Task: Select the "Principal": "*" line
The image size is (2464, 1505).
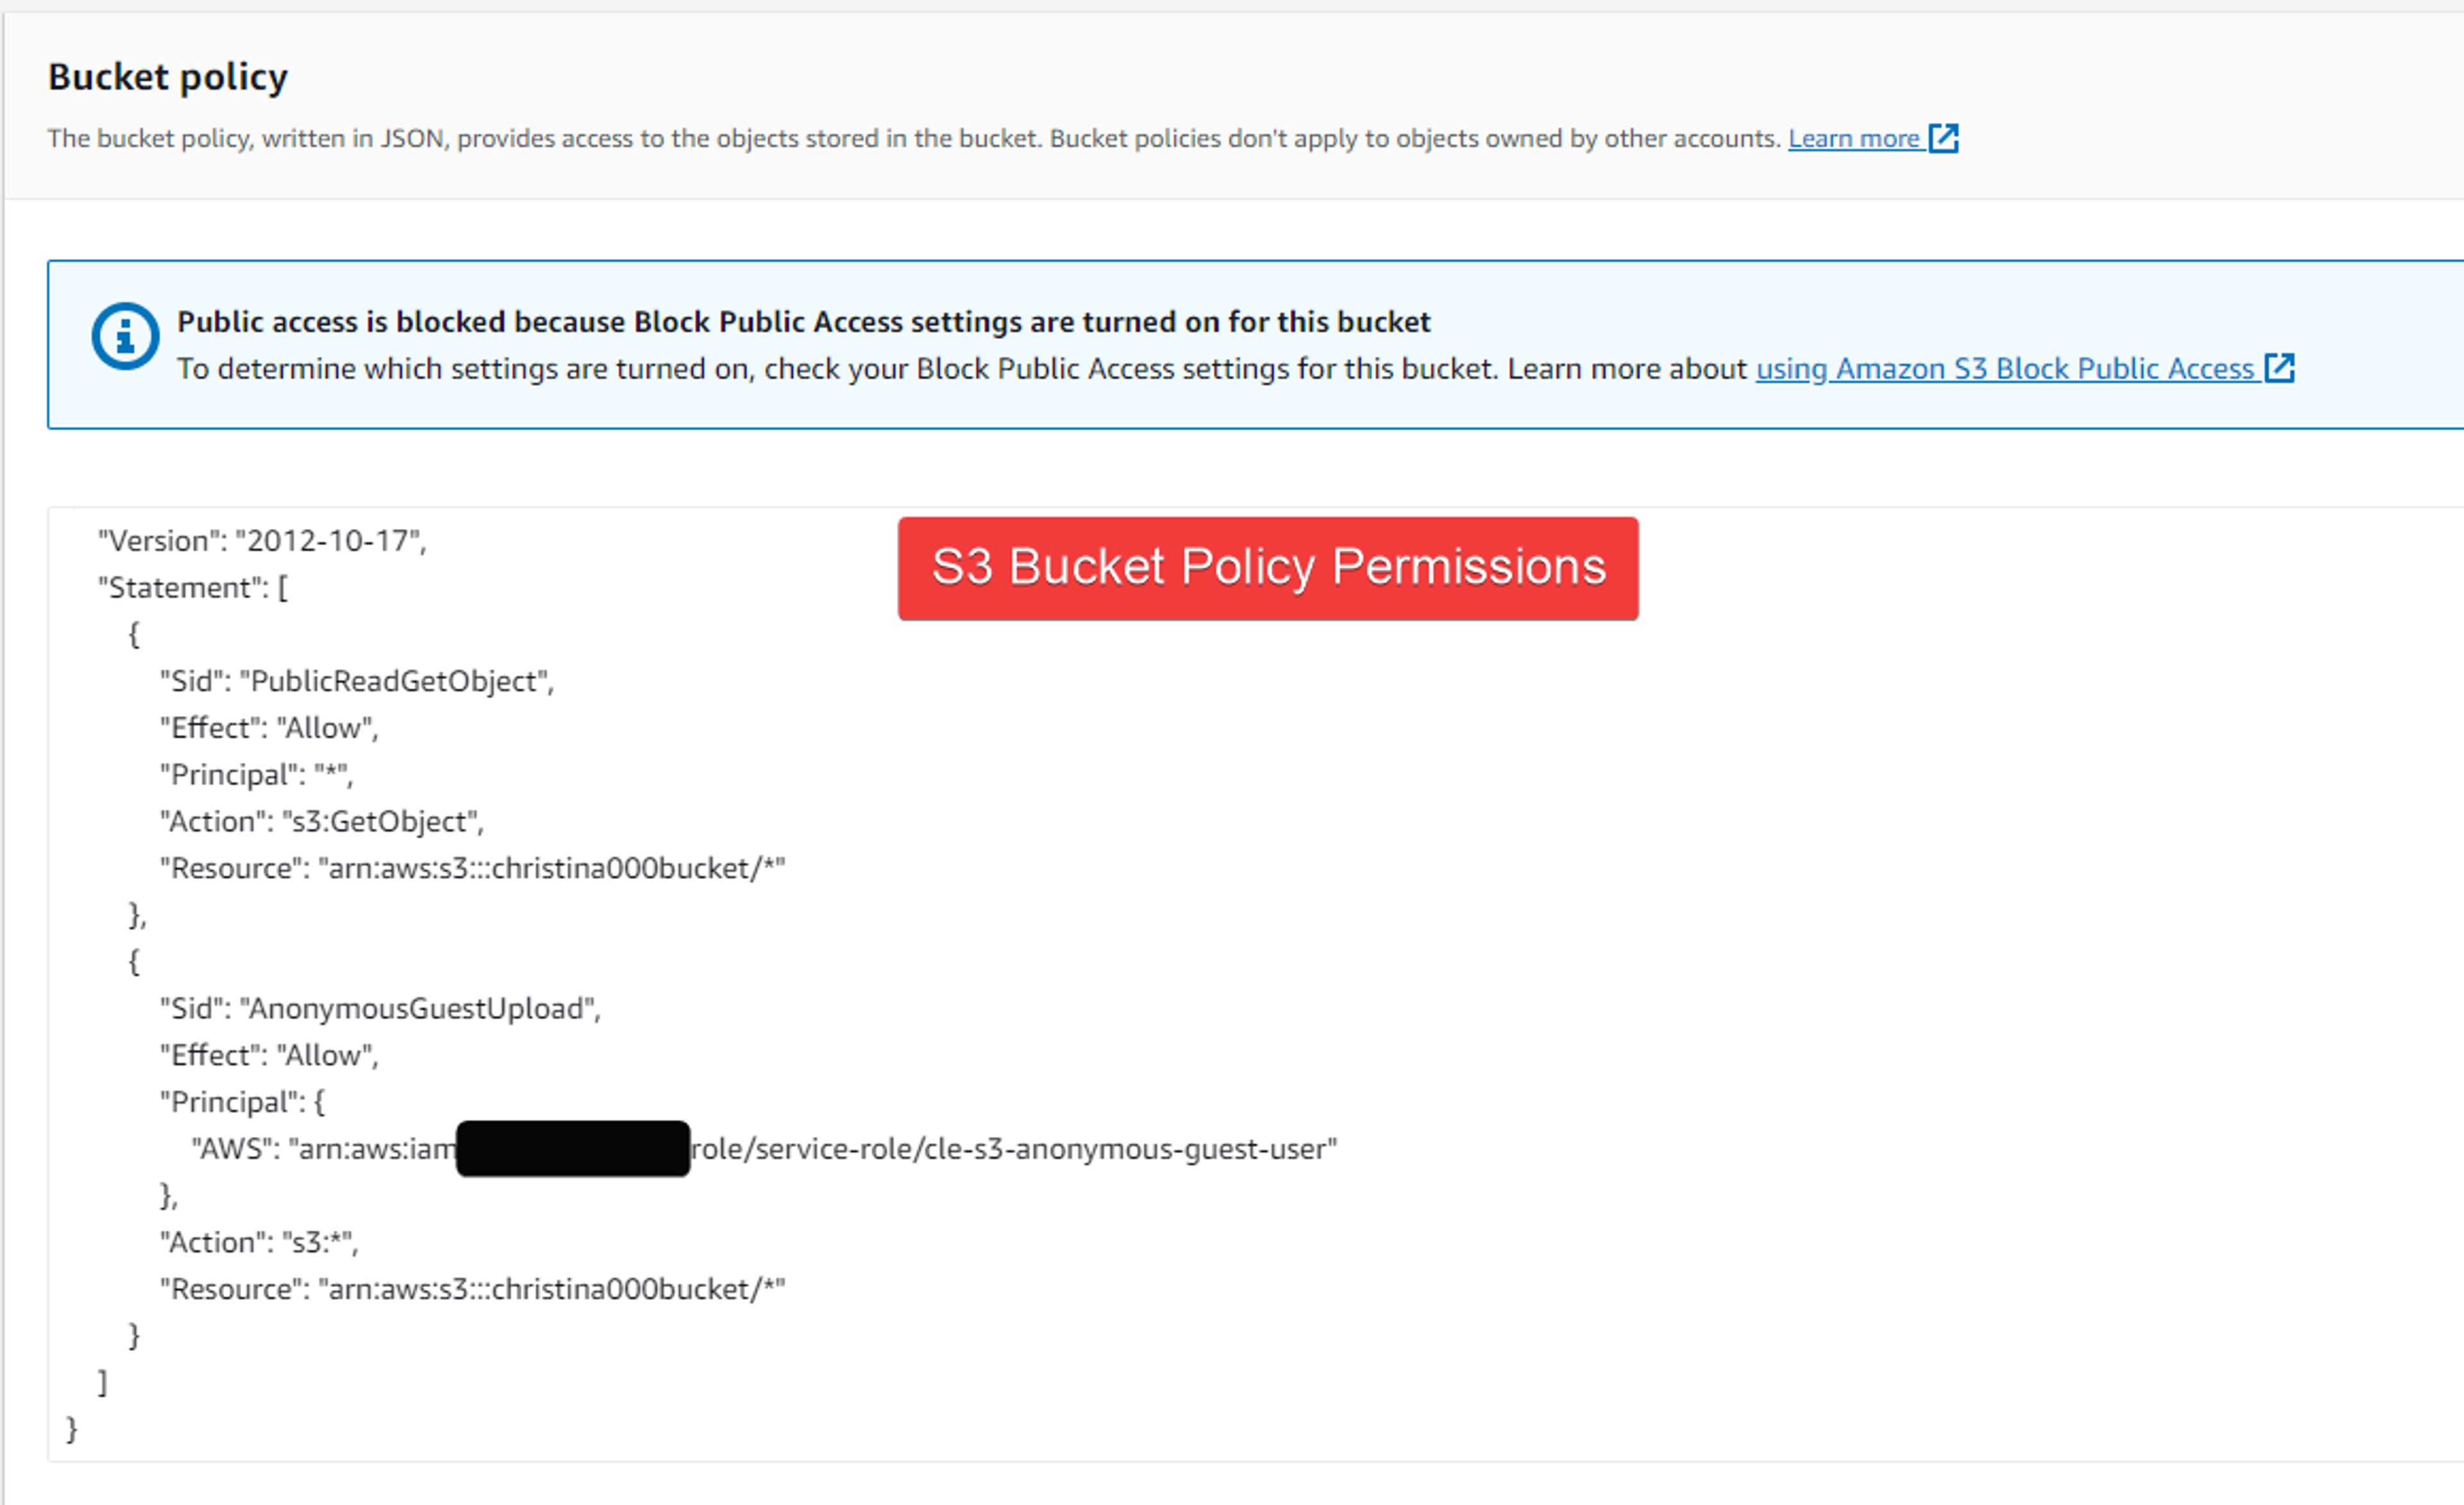Action: (x=257, y=775)
